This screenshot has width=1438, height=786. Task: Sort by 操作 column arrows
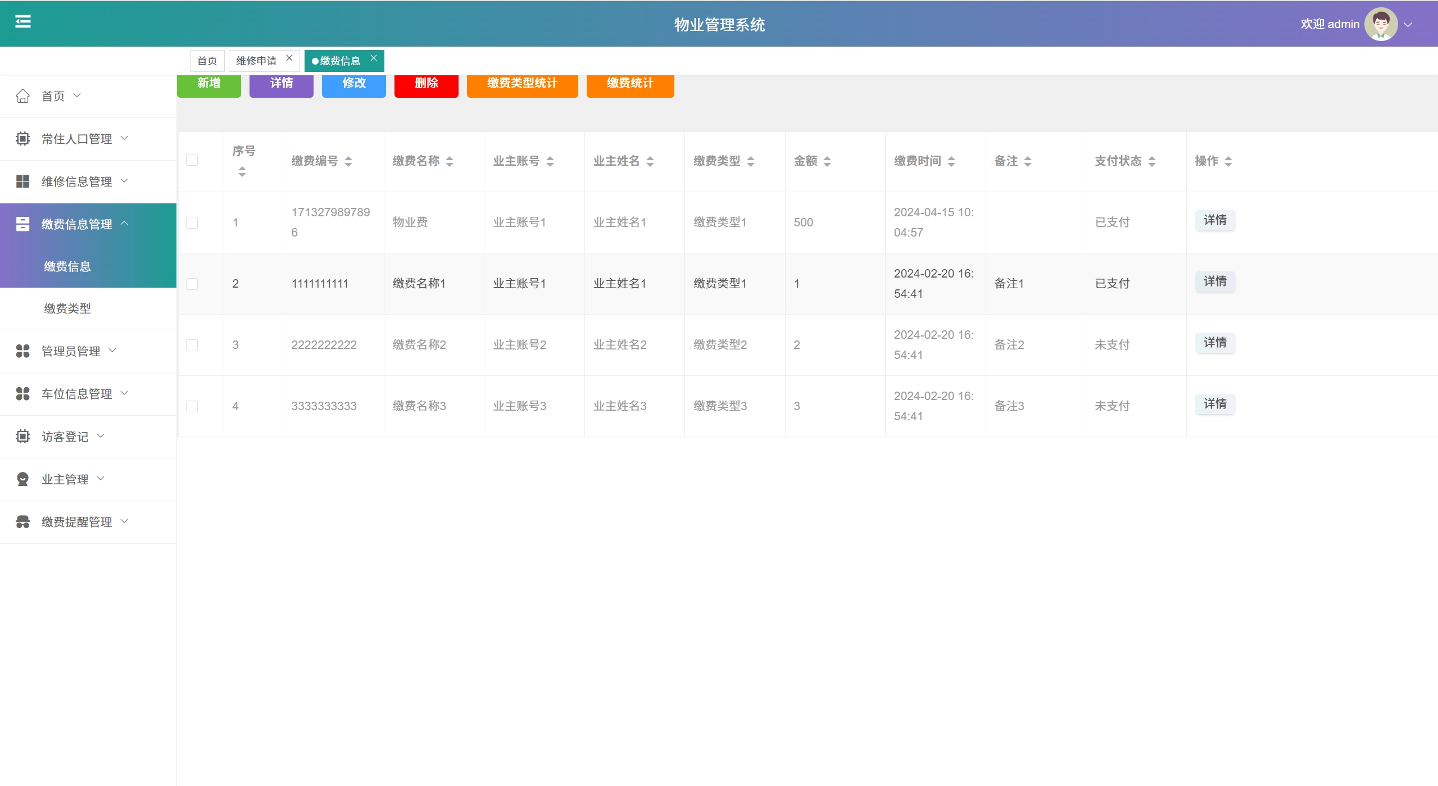(x=1228, y=162)
